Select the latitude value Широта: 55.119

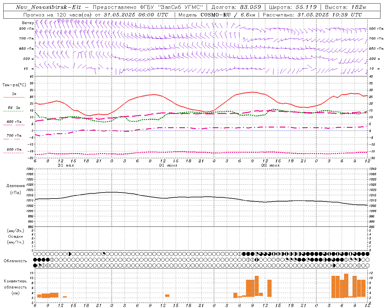point(293,7)
